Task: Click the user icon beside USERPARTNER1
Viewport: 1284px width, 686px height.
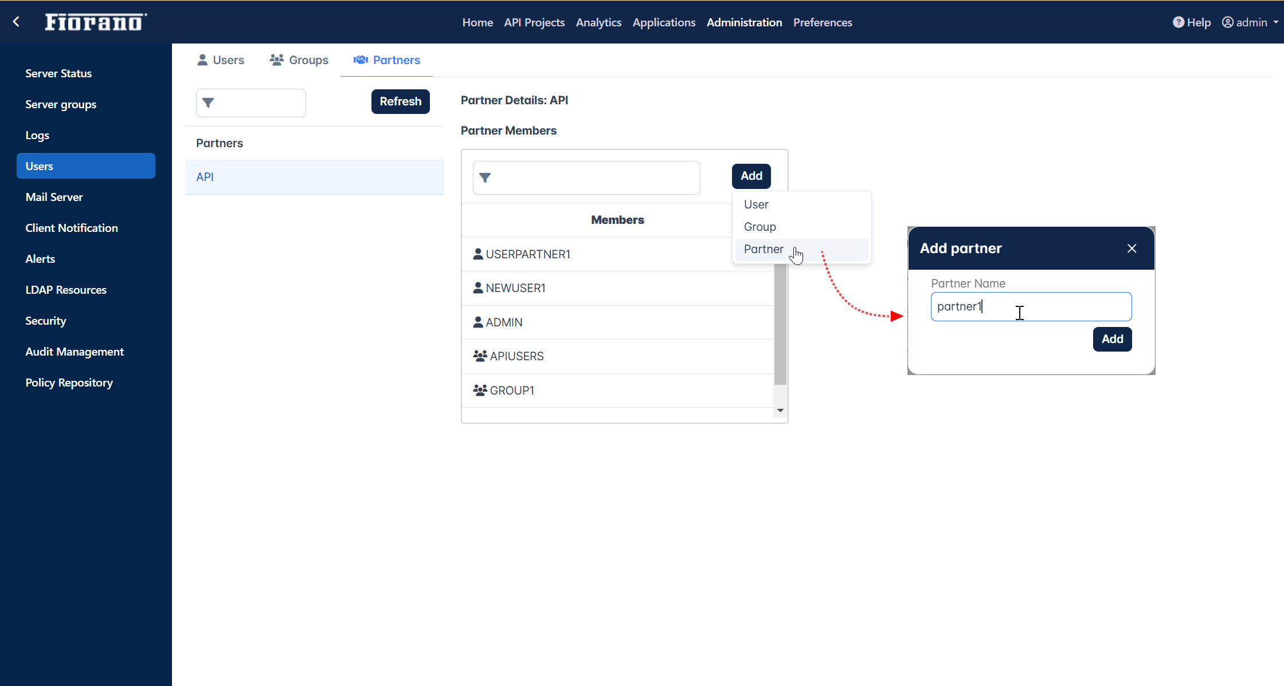Action: coord(478,254)
